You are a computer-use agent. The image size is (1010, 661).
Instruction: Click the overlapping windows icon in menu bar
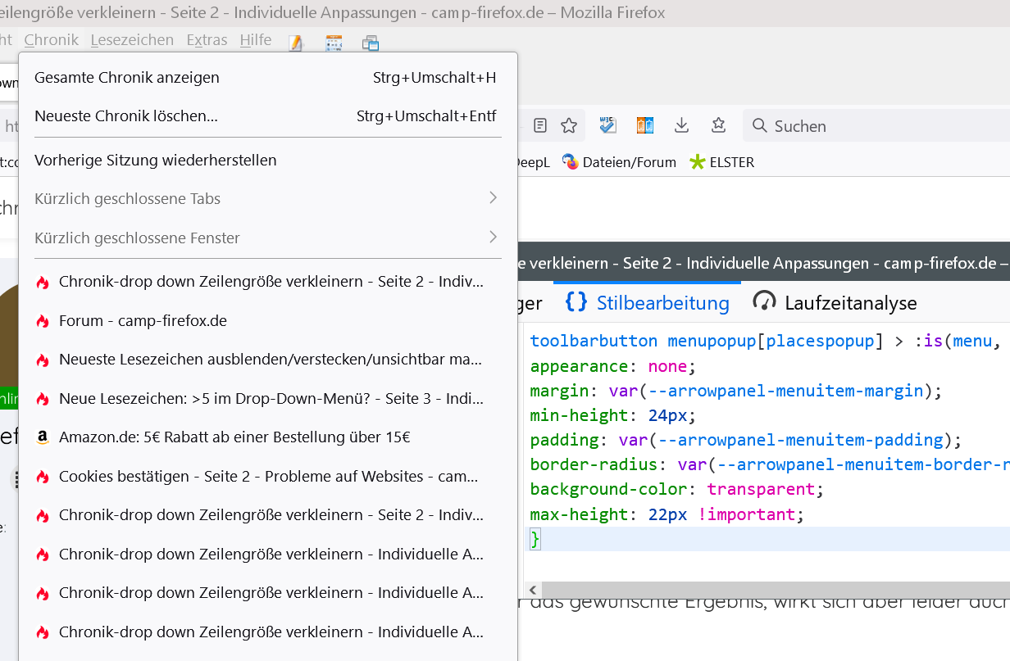(371, 42)
